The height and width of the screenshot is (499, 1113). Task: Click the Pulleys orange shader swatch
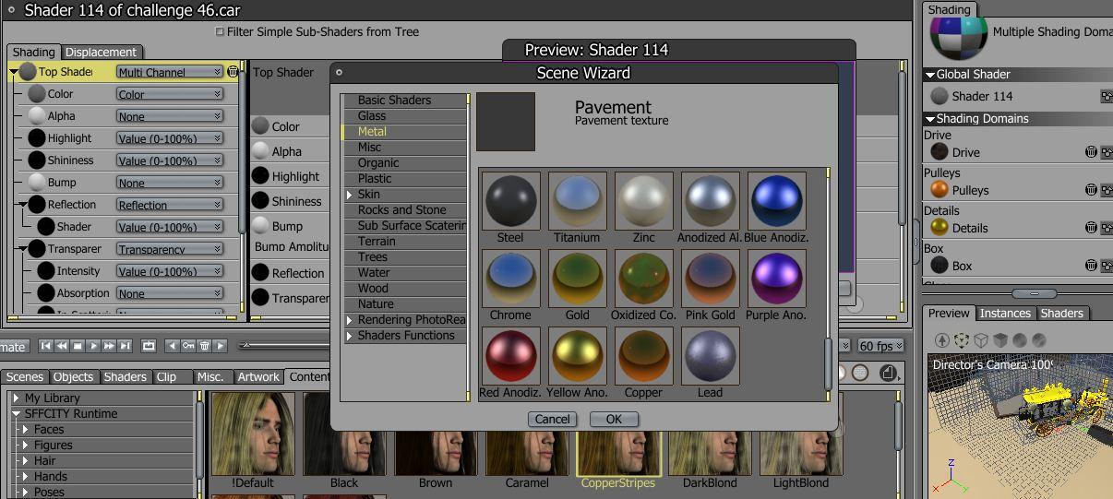939,190
